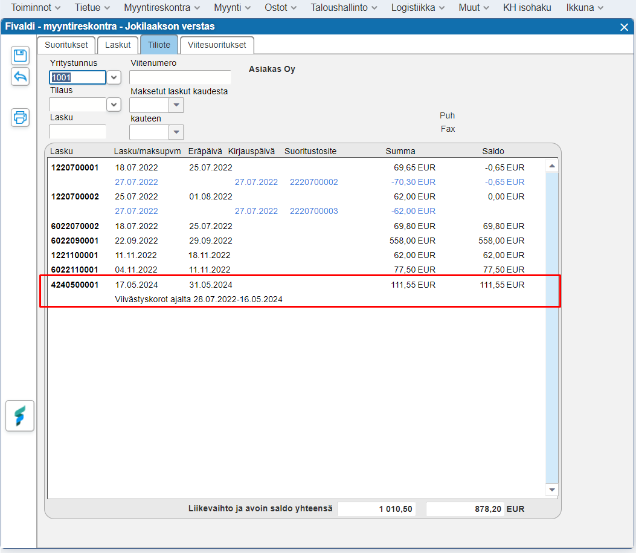The width and height of the screenshot is (636, 553).
Task: Click the scrollbar down arrow
Action: pos(551,490)
